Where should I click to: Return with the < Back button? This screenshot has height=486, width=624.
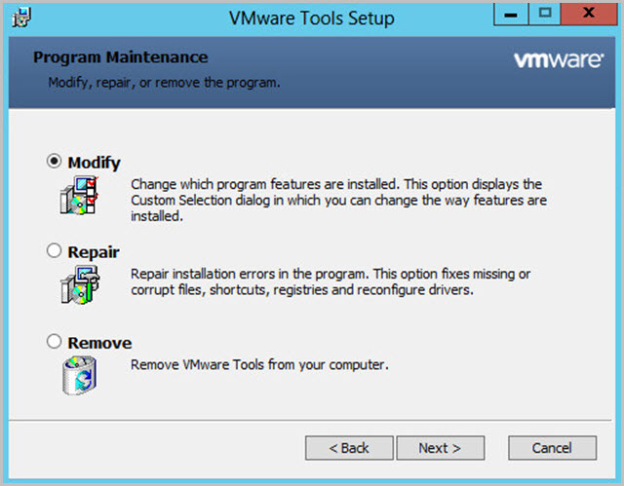[x=349, y=448]
